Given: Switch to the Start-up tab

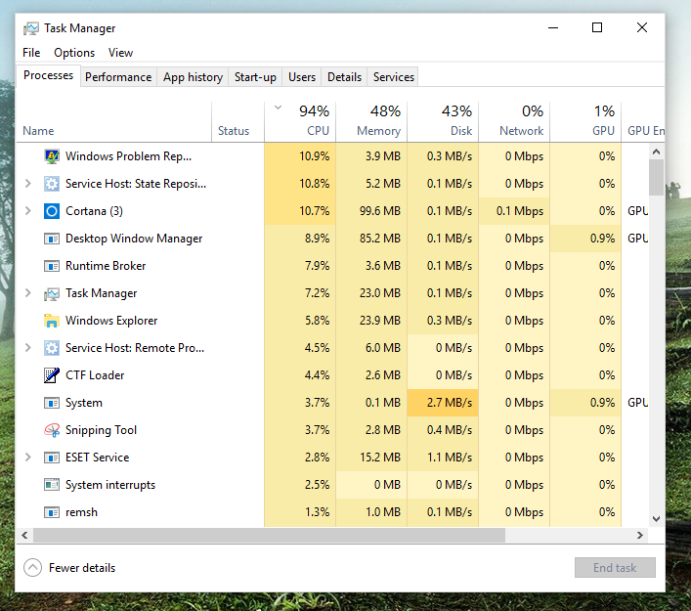Looking at the screenshot, I should [255, 77].
